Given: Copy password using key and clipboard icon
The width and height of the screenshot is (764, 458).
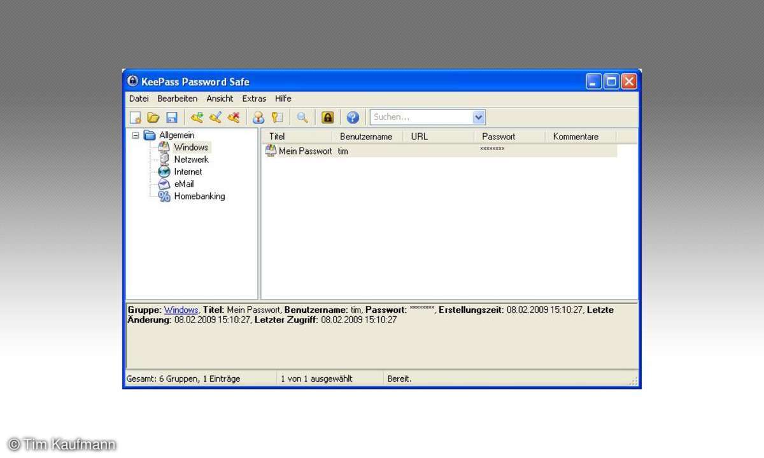Looking at the screenshot, I should pos(277,118).
